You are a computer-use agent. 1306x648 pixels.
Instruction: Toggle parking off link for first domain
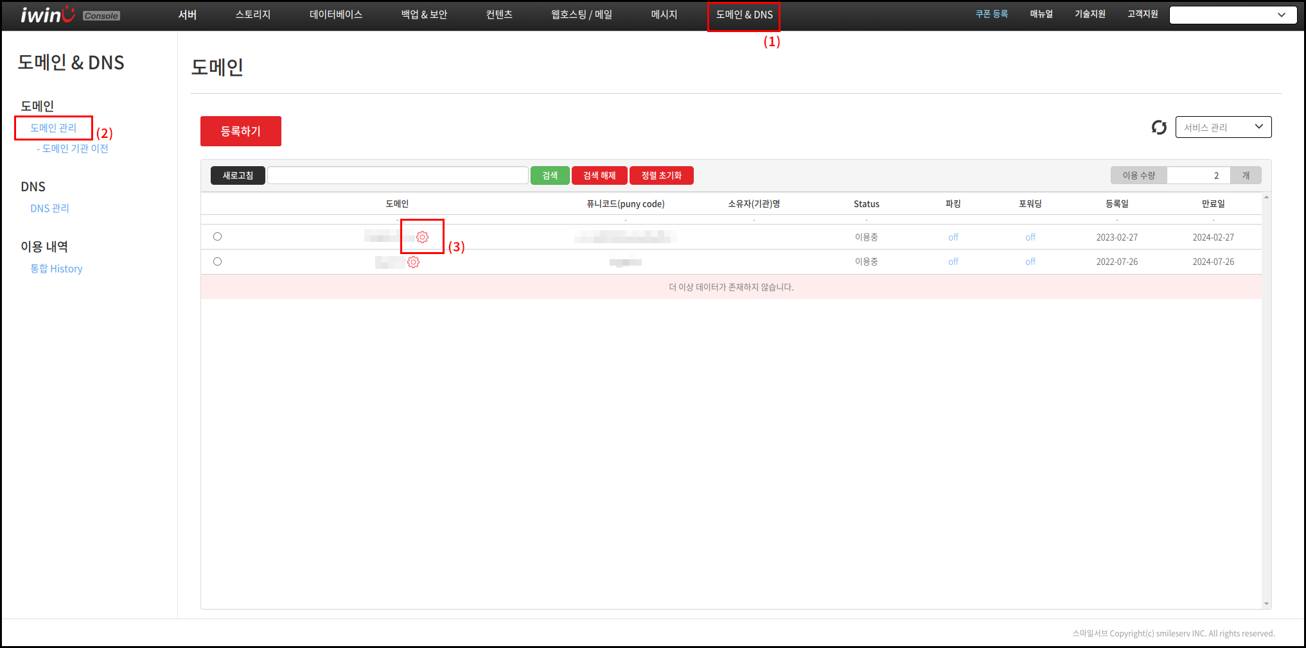[953, 237]
